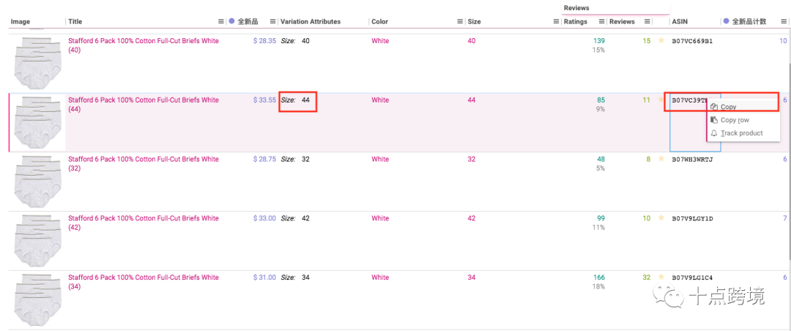Select ASIN cell B07WH3WRTJ
This screenshot has width=791, height=331.
[x=692, y=159]
